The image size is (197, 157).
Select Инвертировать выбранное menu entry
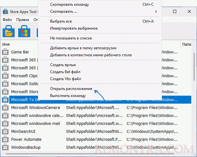tap(100, 28)
